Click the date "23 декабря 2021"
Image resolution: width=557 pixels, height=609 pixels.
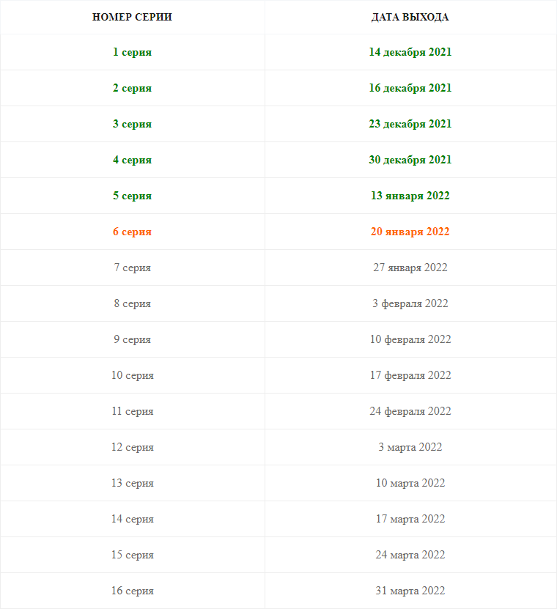pos(410,124)
